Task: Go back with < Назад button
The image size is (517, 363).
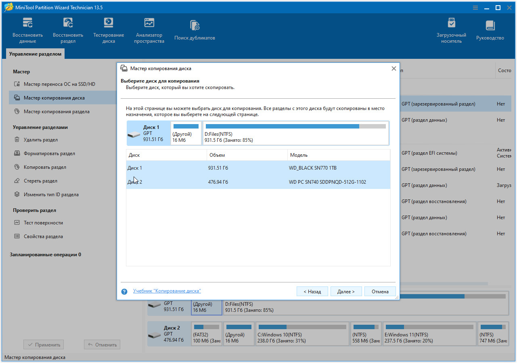Action: 312,292
